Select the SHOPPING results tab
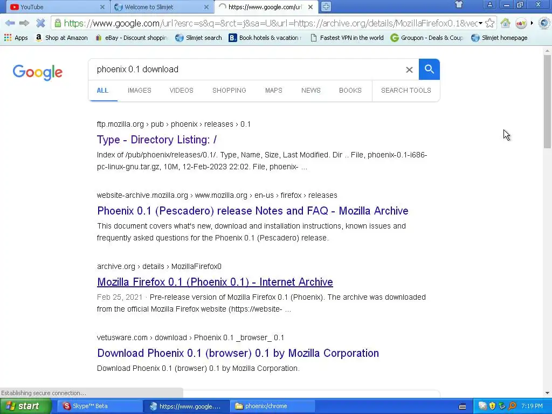The height and width of the screenshot is (414, 552). [x=229, y=91]
